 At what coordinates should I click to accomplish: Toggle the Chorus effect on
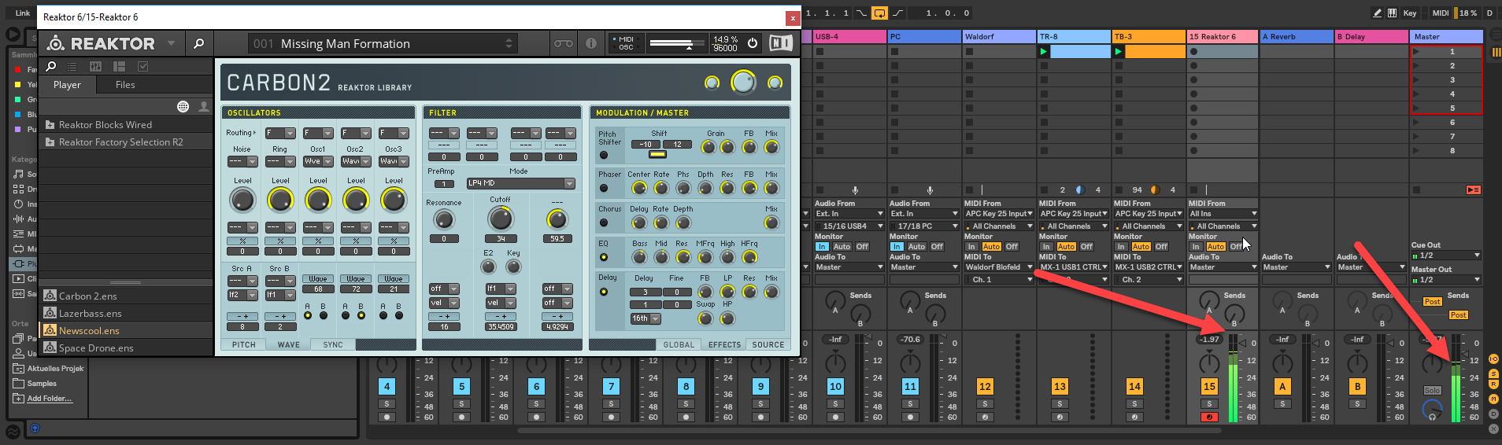pos(604,222)
